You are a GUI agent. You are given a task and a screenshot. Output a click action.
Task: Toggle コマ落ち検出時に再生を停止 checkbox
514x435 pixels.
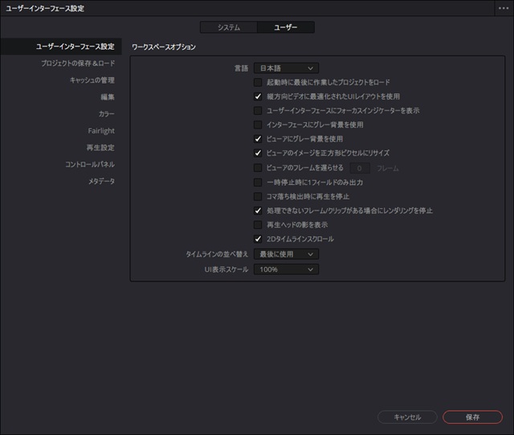click(258, 196)
